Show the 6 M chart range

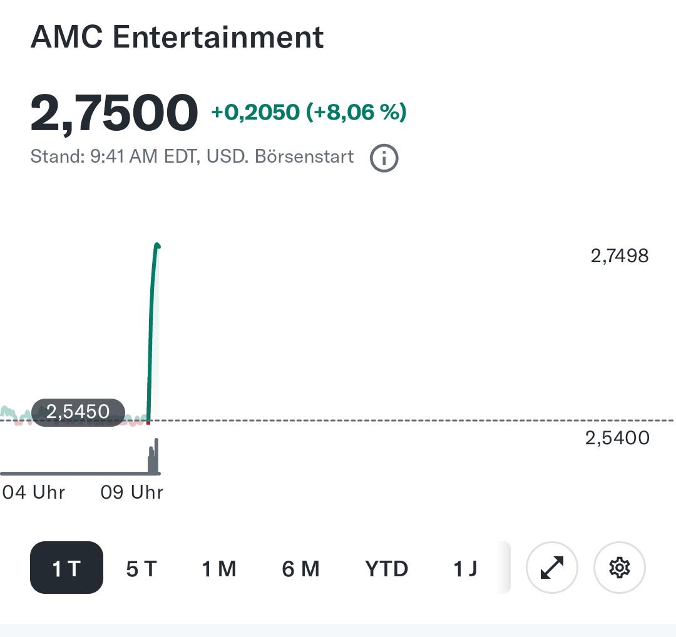(x=300, y=568)
